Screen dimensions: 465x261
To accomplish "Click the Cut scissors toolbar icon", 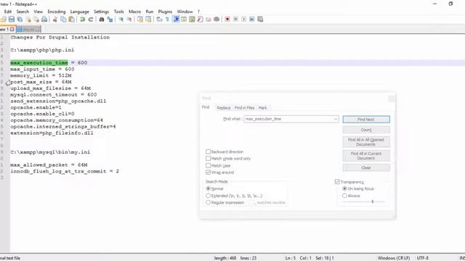I will tap(55, 20).
